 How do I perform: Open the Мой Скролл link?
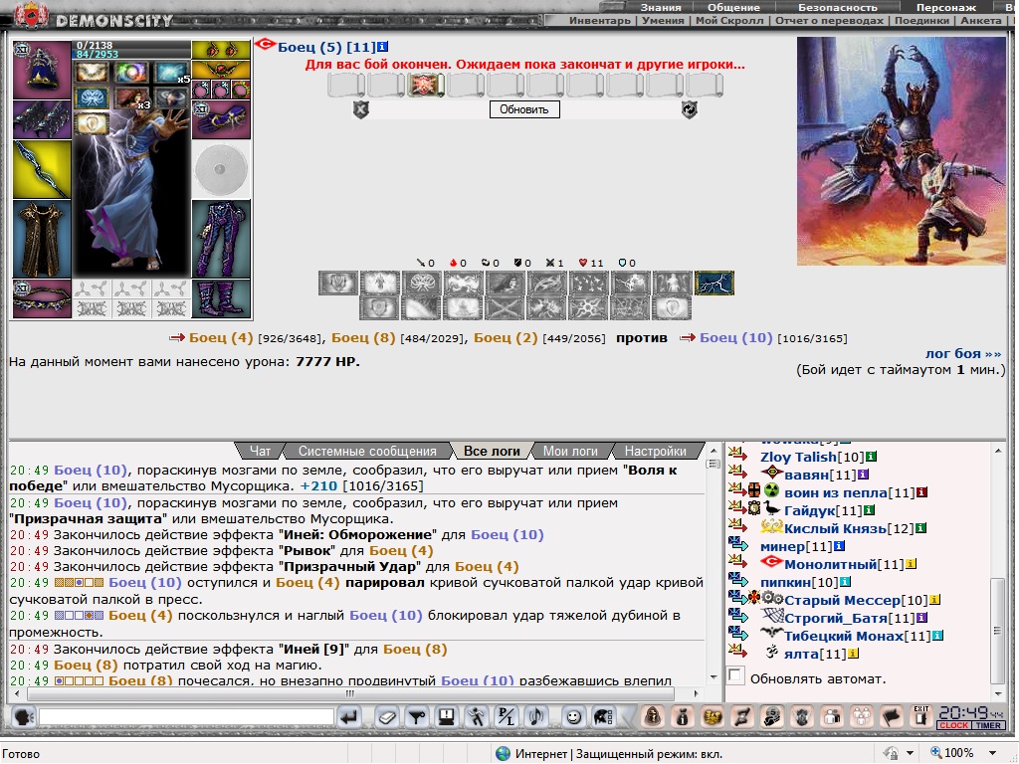pos(729,21)
